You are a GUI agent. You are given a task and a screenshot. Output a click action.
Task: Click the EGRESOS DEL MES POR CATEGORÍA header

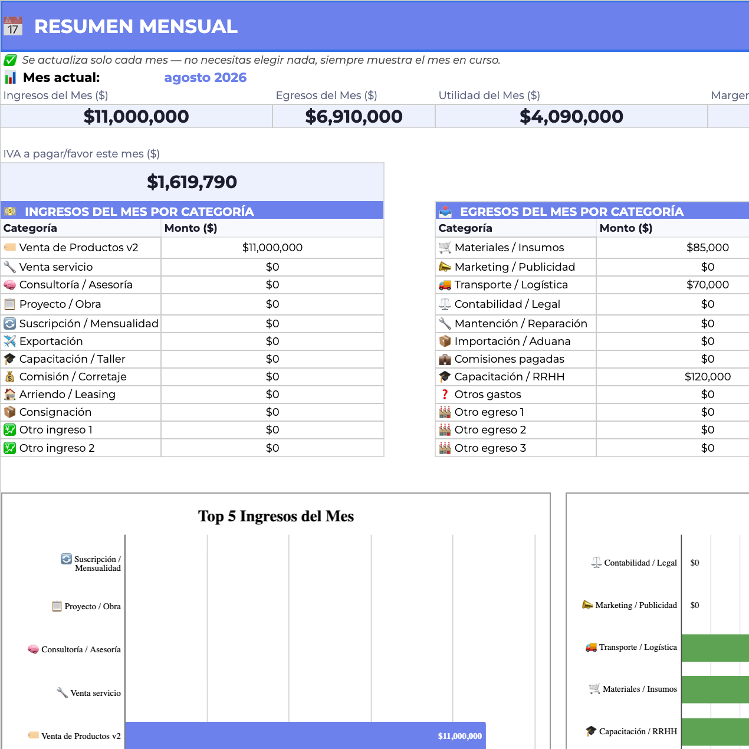coord(592,211)
